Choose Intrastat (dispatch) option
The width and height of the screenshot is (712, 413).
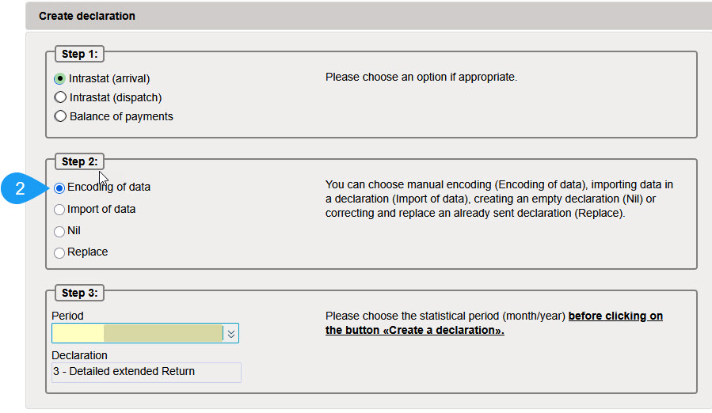[60, 97]
